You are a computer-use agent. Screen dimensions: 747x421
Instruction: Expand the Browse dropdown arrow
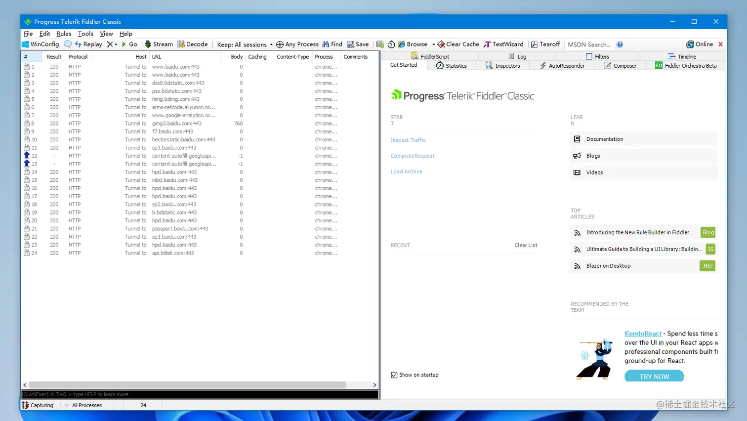433,44
